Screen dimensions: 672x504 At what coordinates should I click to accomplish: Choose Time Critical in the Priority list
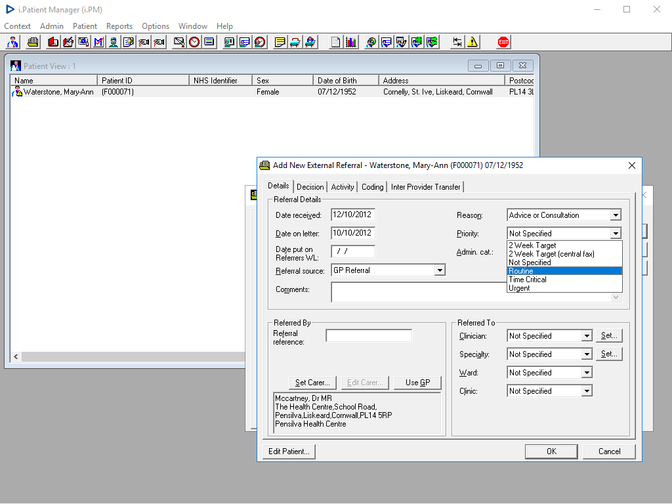[564, 280]
